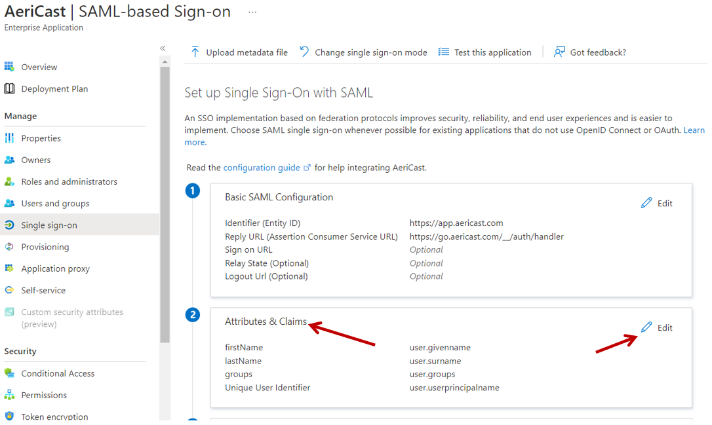This screenshot has width=712, height=425.
Task: Click the external link icon beside configuration guide
Action: pos(307,168)
